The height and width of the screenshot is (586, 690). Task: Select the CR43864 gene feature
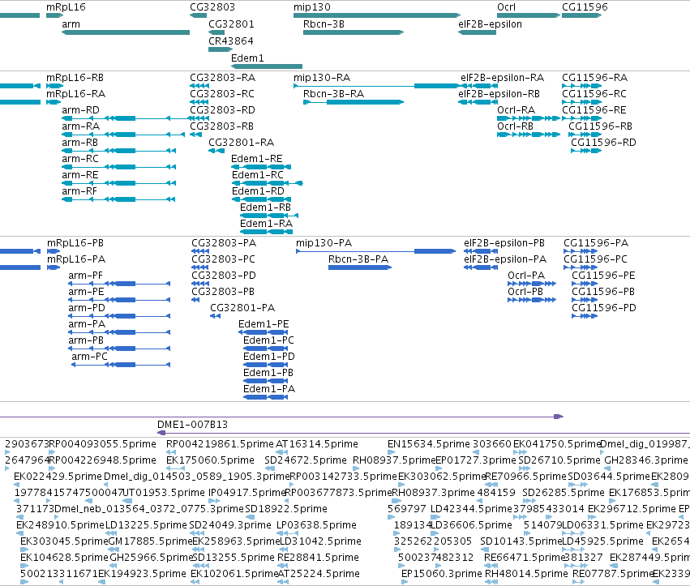(220, 49)
